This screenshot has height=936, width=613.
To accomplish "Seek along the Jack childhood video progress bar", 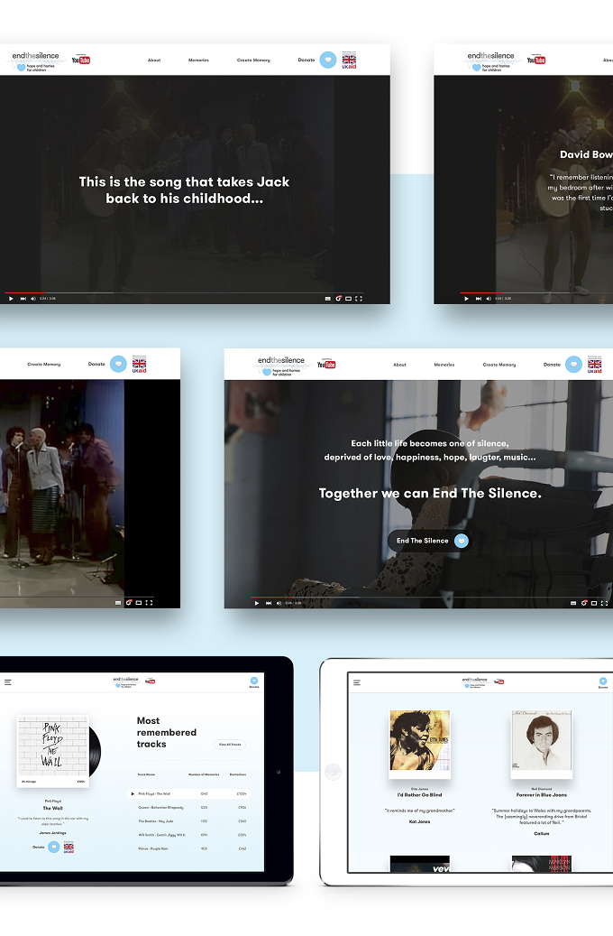I will 184,293.
